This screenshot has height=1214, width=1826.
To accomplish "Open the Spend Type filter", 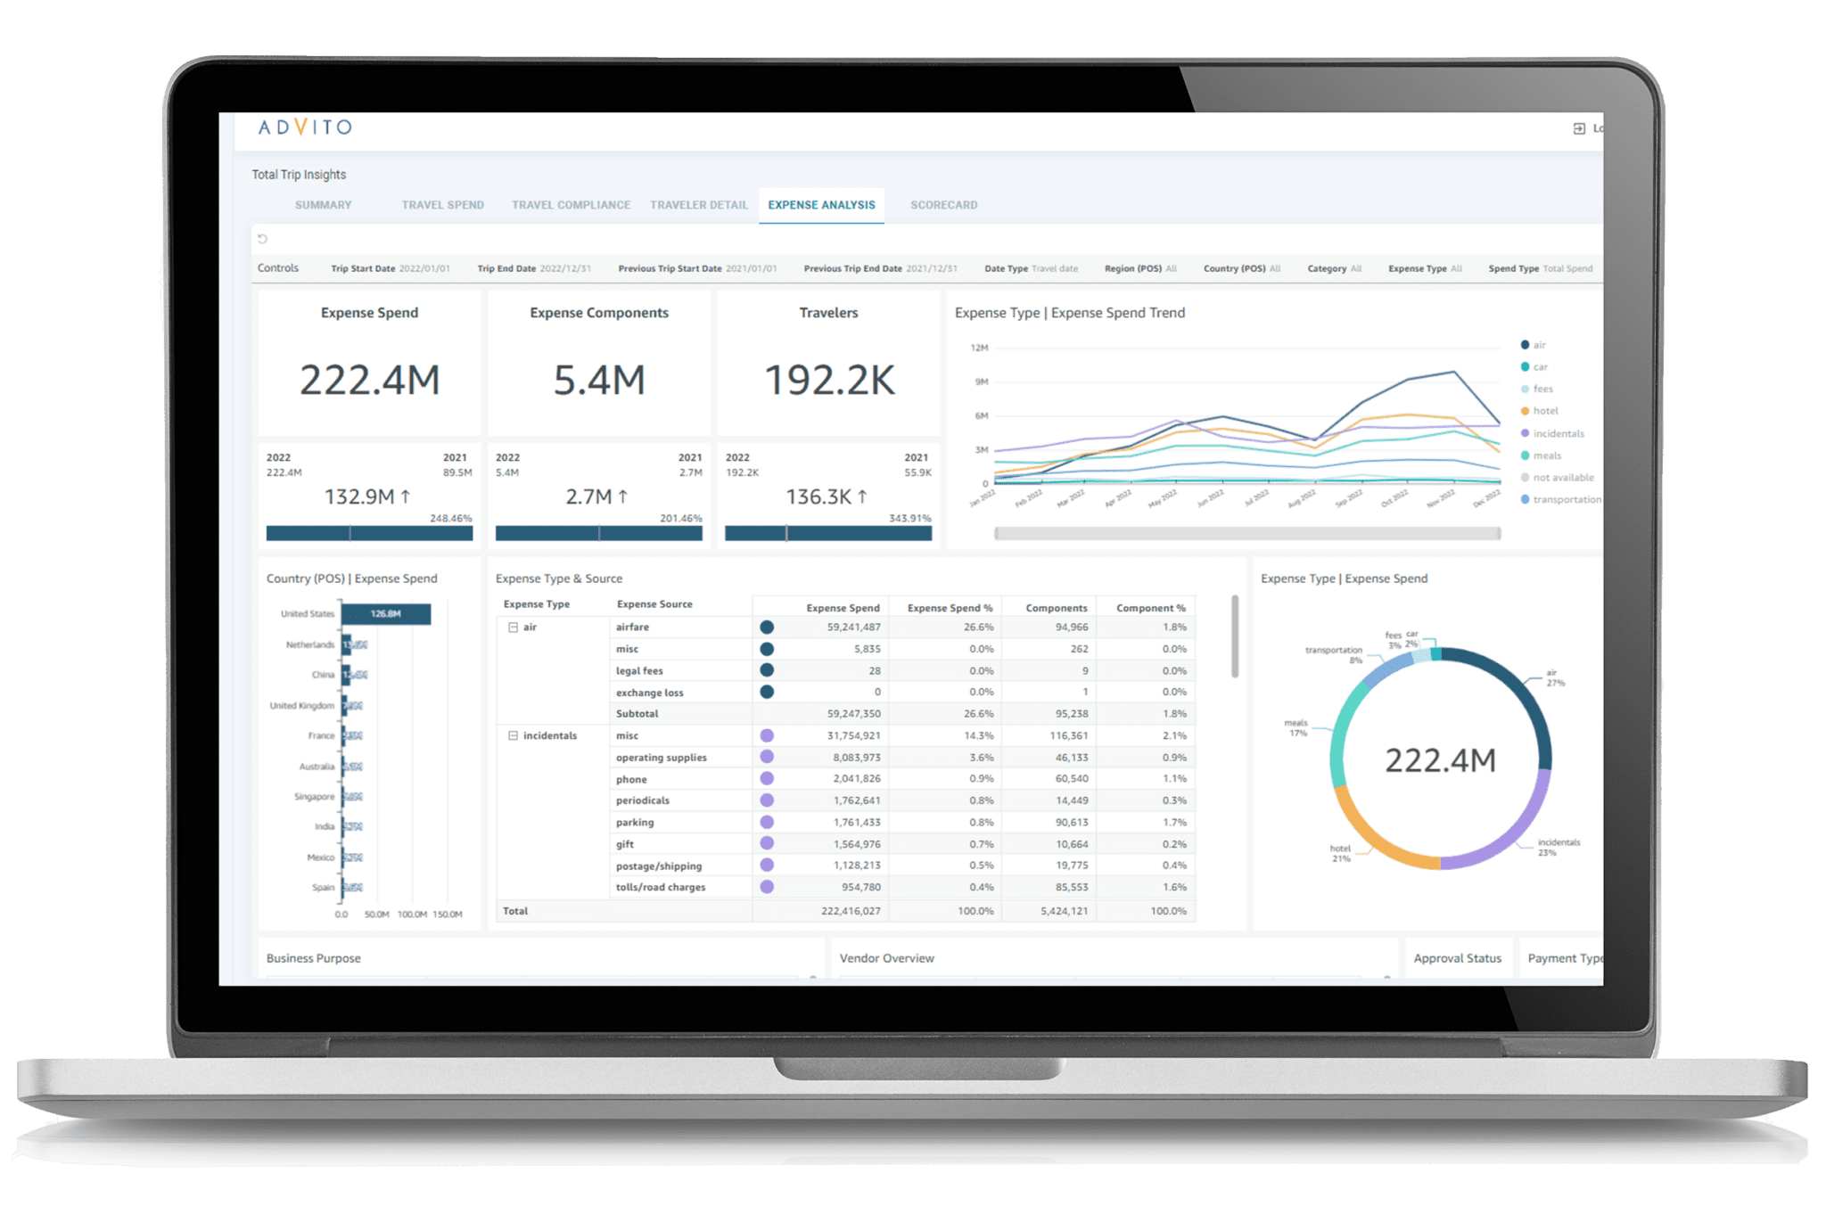I will coord(1540,268).
